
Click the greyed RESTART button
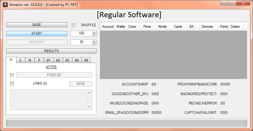[x=37, y=42]
